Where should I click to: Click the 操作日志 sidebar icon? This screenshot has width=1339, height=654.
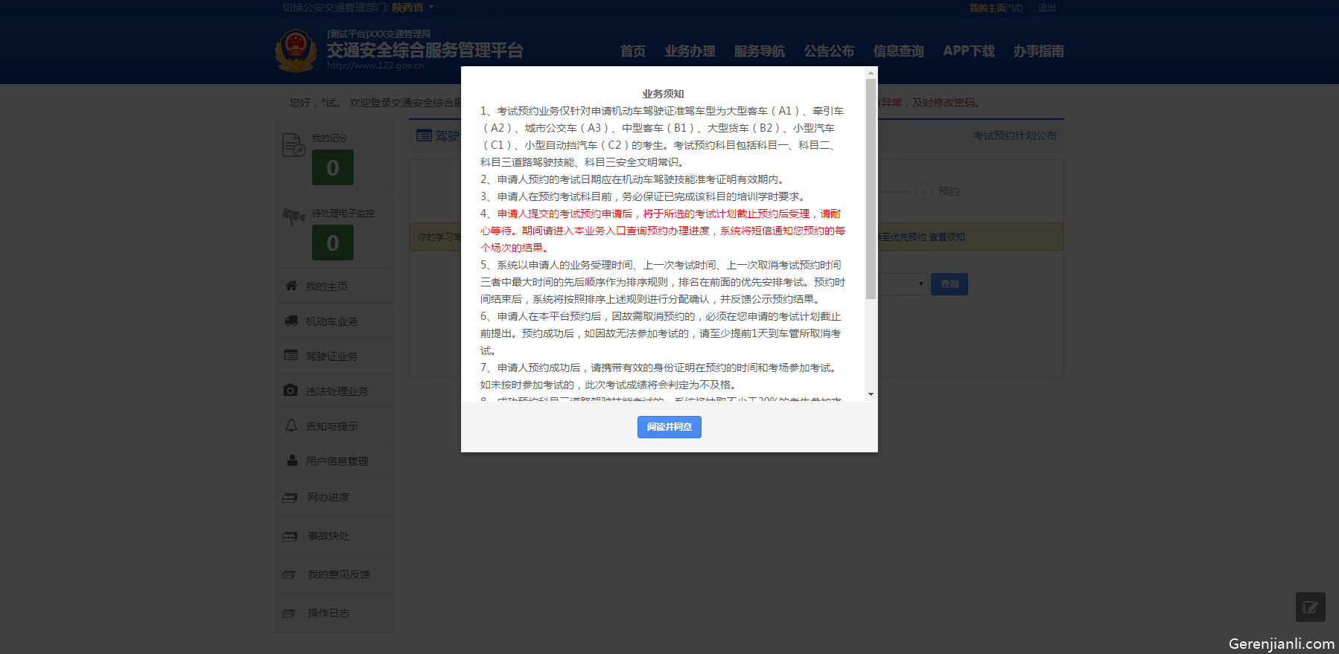click(289, 613)
